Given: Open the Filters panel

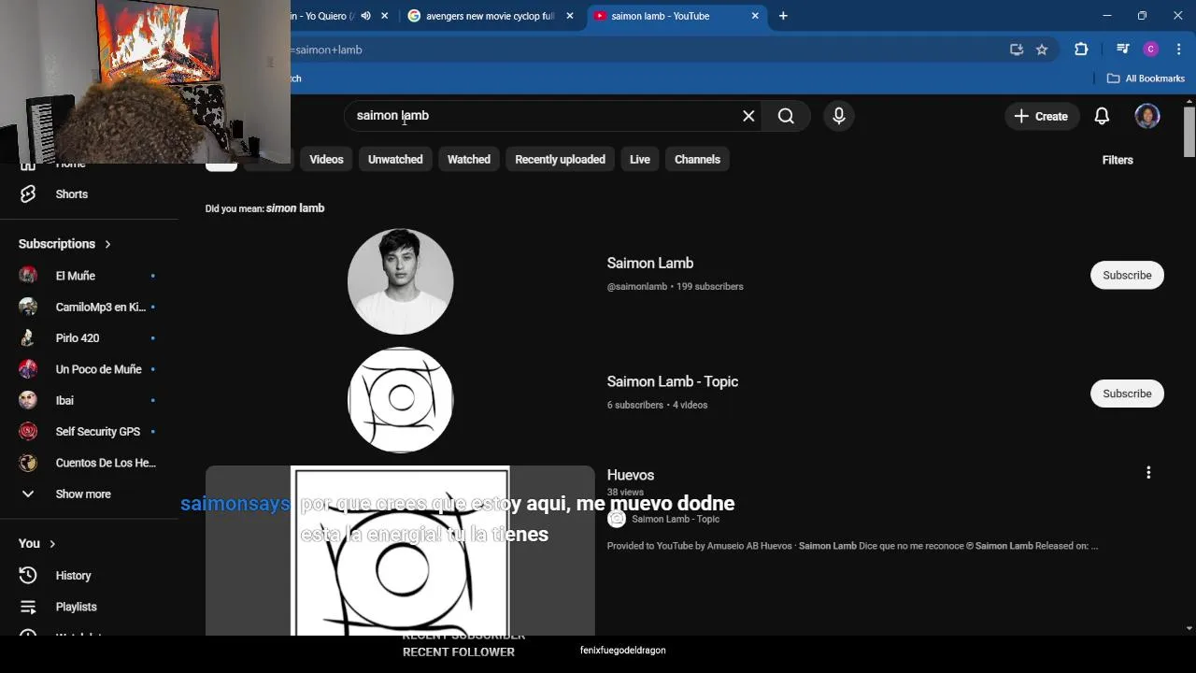Looking at the screenshot, I should (1118, 160).
